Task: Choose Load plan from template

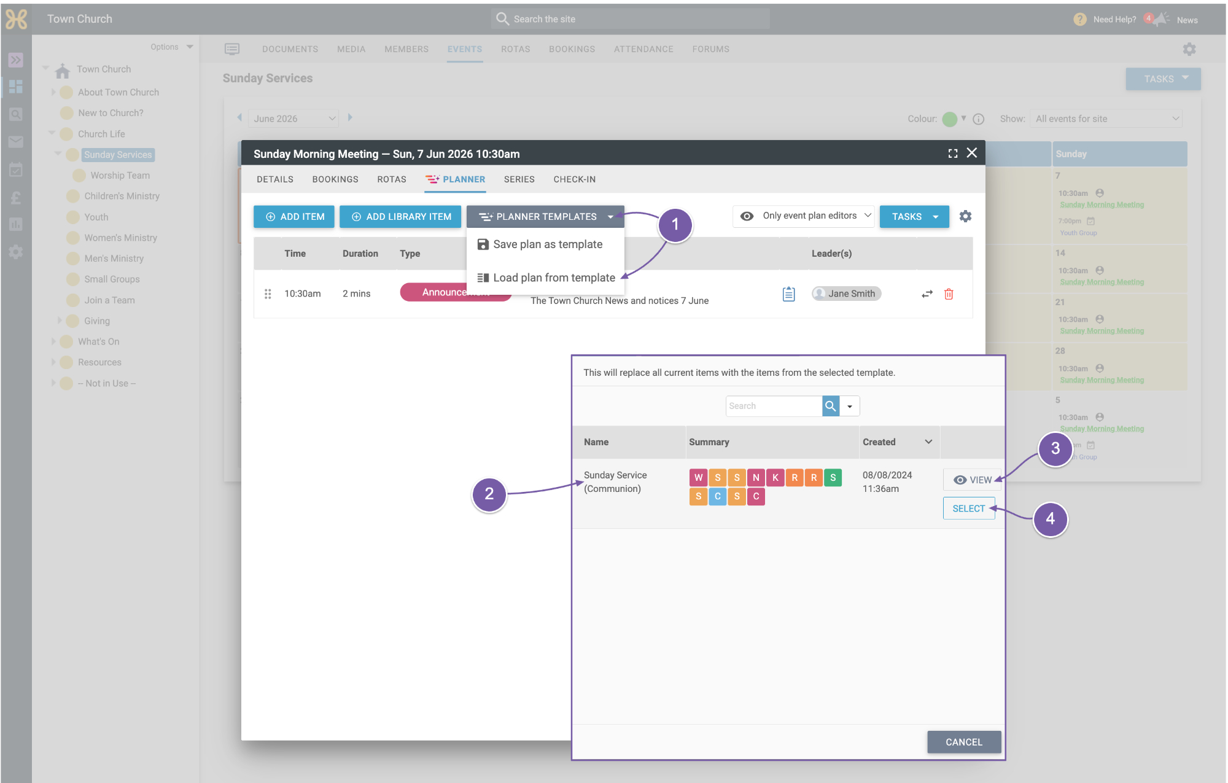Action: [x=546, y=278]
